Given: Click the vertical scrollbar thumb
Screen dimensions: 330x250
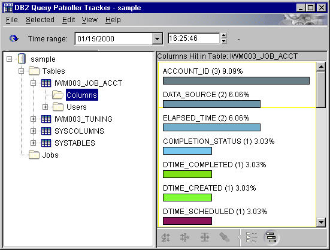Looking at the screenshot, I should (321, 89).
